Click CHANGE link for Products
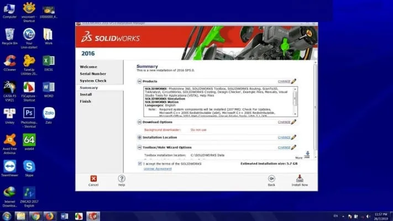 pos(284,81)
